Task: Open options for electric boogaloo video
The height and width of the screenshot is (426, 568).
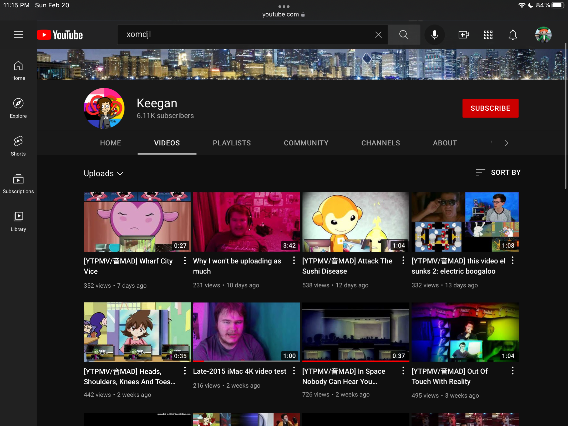Action: click(513, 261)
